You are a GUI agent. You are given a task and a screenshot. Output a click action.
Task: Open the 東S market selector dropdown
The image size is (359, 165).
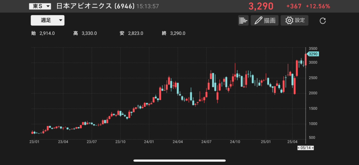click(x=40, y=6)
